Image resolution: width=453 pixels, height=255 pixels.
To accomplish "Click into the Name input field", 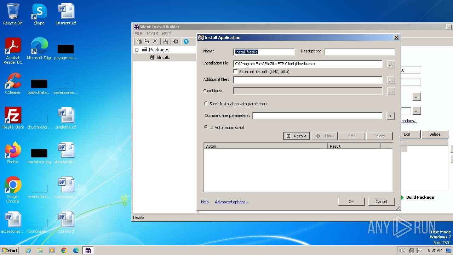I will pyautogui.click(x=264, y=52).
